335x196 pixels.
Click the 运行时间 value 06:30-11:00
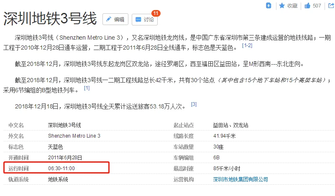[61, 168]
